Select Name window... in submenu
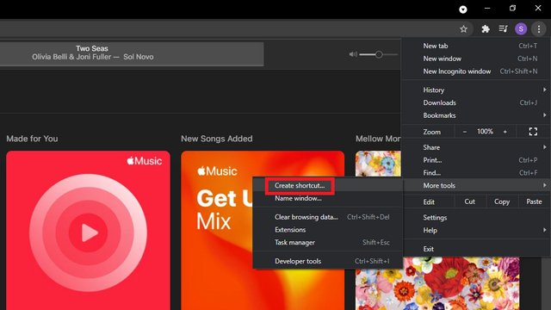This screenshot has height=310, width=551. pyautogui.click(x=327, y=198)
